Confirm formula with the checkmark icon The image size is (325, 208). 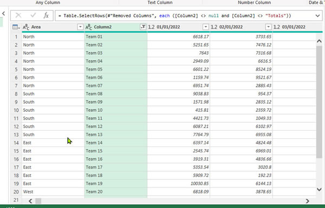33,15
